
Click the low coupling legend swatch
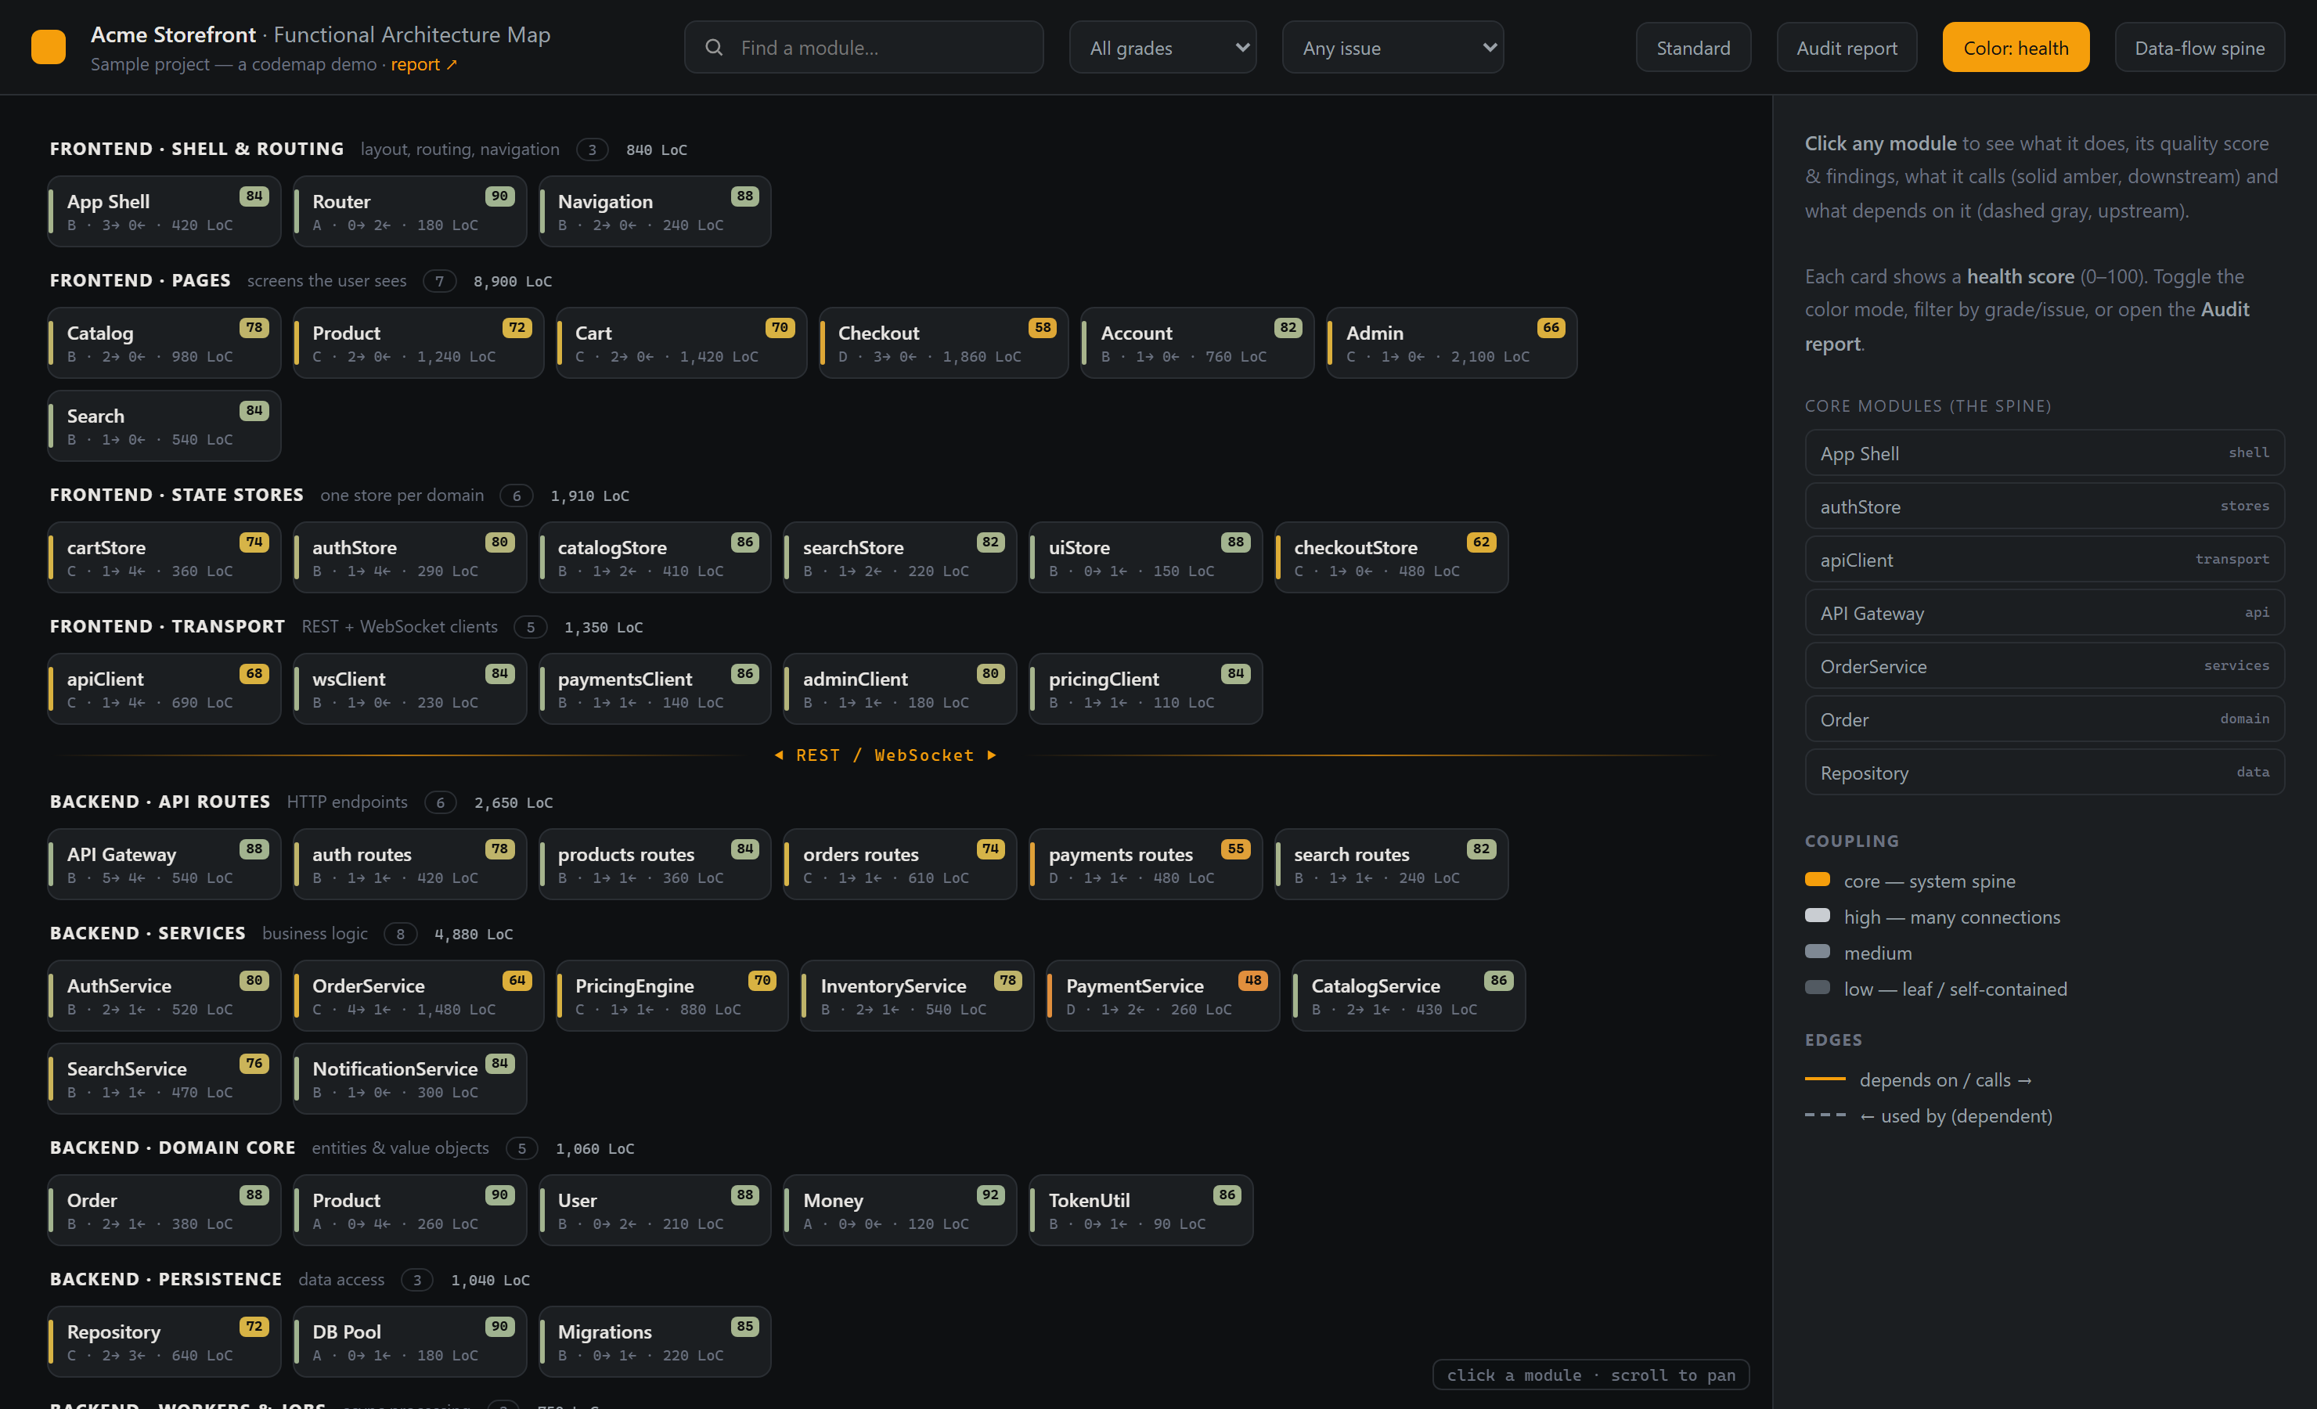(1818, 988)
